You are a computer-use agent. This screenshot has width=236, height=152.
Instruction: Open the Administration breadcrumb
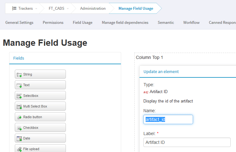pyautogui.click(x=93, y=8)
